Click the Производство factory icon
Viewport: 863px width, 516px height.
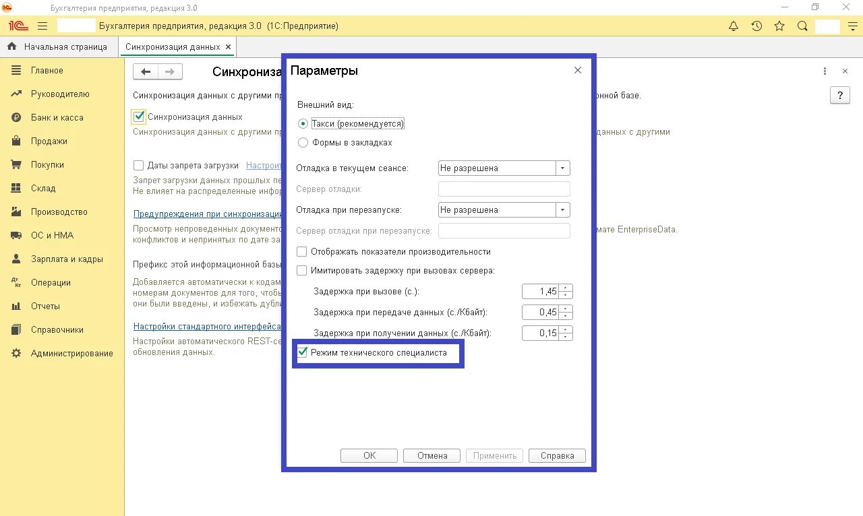(17, 212)
